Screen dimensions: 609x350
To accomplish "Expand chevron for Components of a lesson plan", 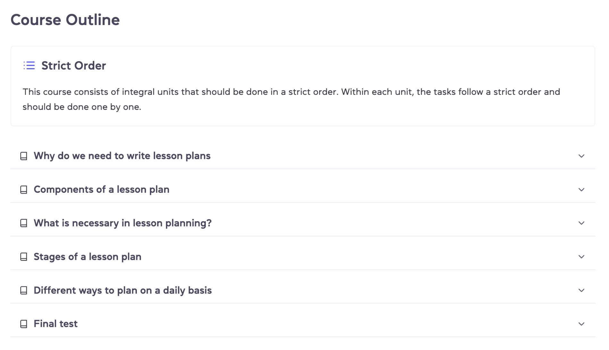I will coord(581,190).
